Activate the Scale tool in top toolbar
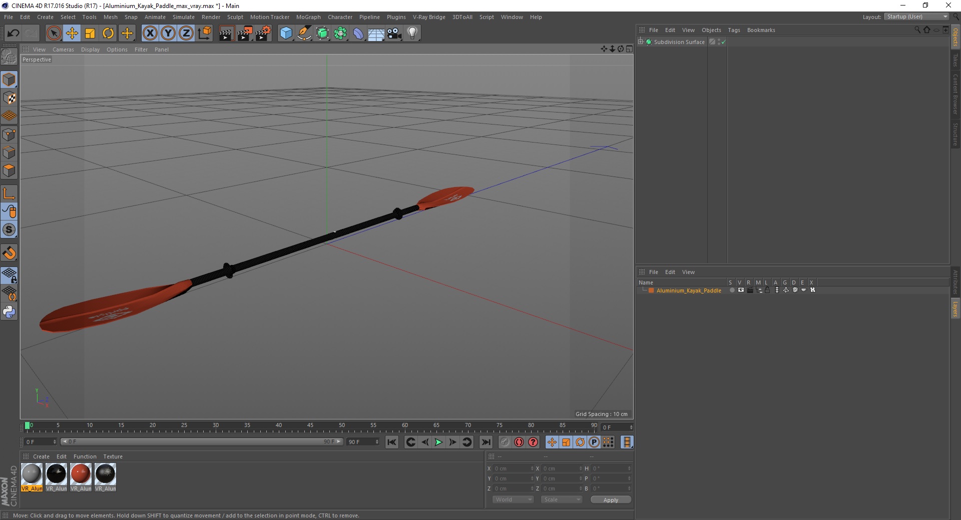This screenshot has height=520, width=961. point(90,33)
